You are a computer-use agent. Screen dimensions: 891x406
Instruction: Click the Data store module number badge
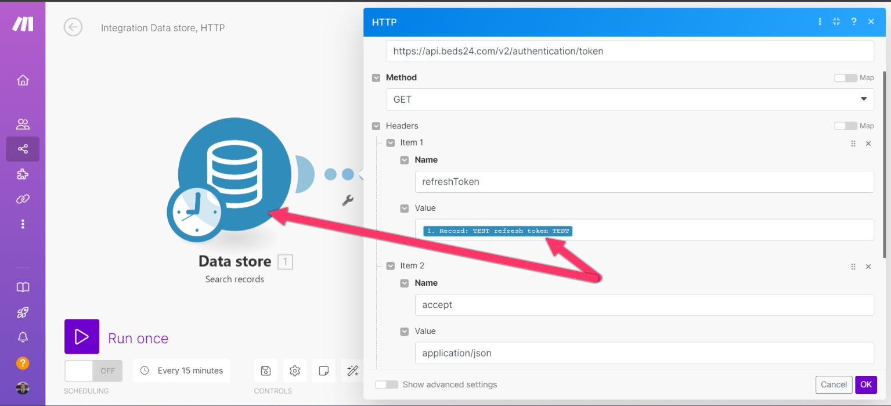[x=285, y=262]
